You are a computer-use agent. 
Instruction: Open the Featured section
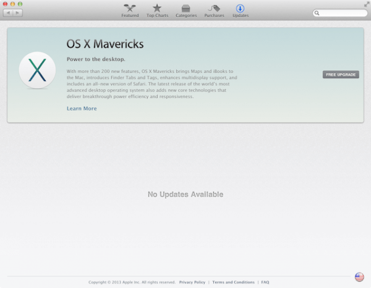130,11
